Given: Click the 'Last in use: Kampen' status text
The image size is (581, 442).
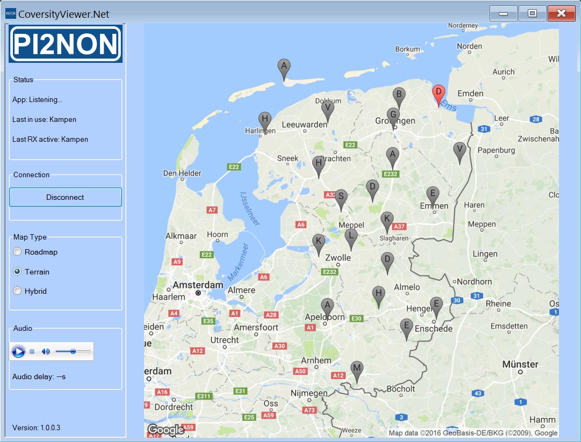Looking at the screenshot, I should pyautogui.click(x=44, y=120).
